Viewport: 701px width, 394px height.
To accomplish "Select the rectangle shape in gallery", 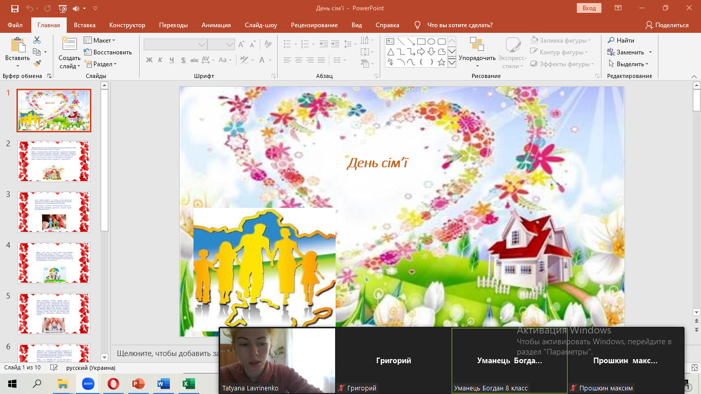I will [x=421, y=41].
